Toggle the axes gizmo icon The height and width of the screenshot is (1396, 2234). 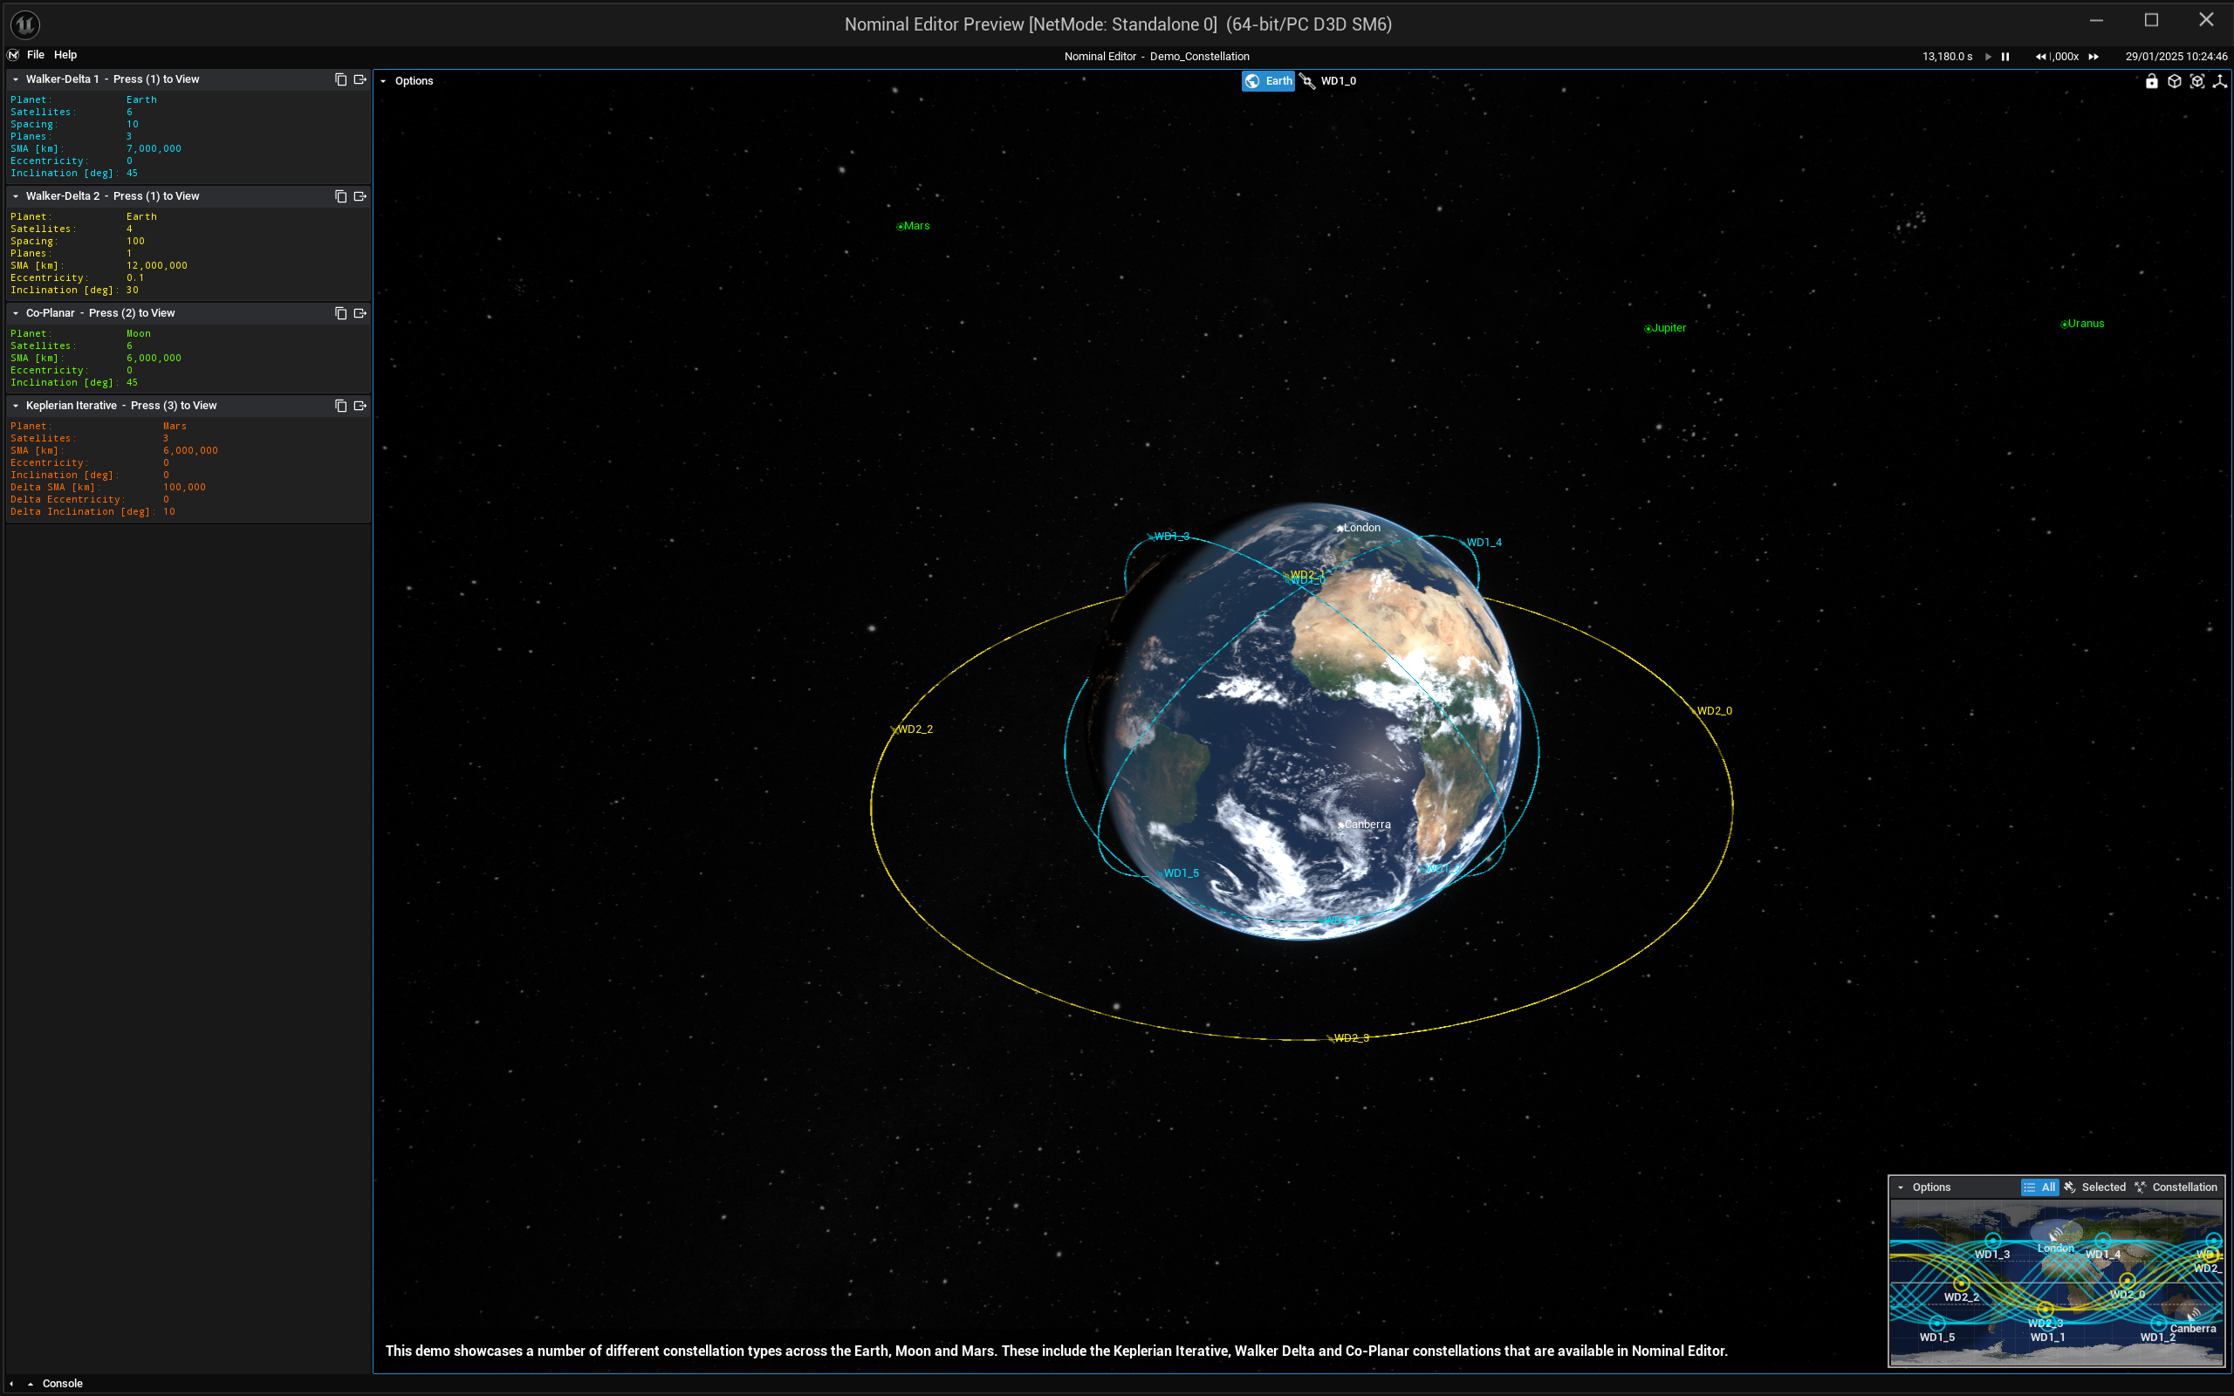point(2219,81)
